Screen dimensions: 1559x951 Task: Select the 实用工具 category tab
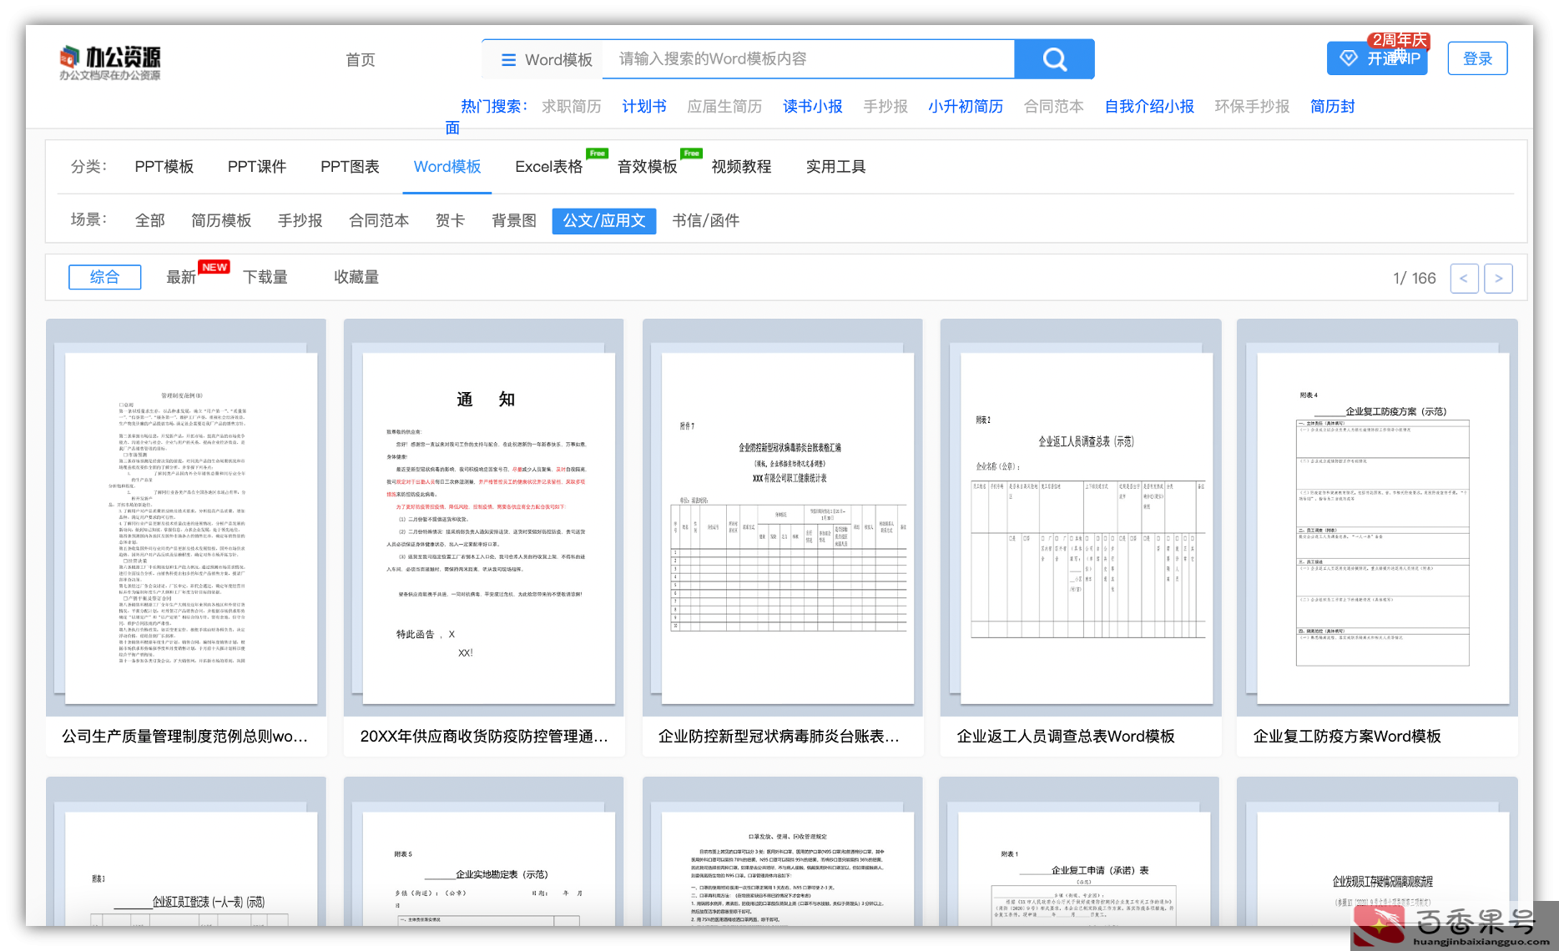[x=835, y=167]
